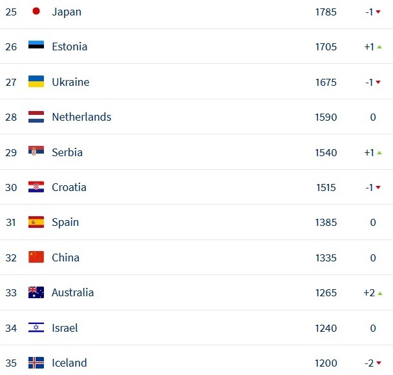The width and height of the screenshot is (393, 375).
Task: Click the Australia flag icon
Action: coord(36,292)
